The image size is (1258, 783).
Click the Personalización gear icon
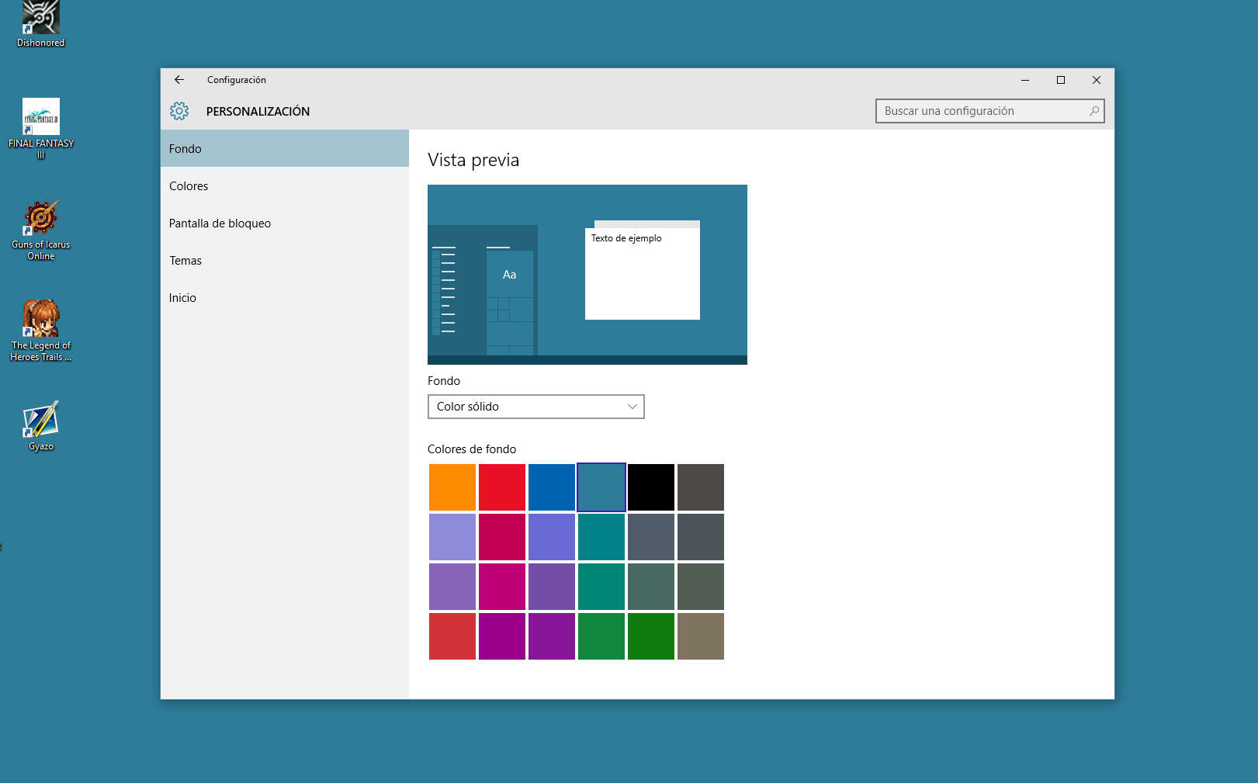pos(179,111)
